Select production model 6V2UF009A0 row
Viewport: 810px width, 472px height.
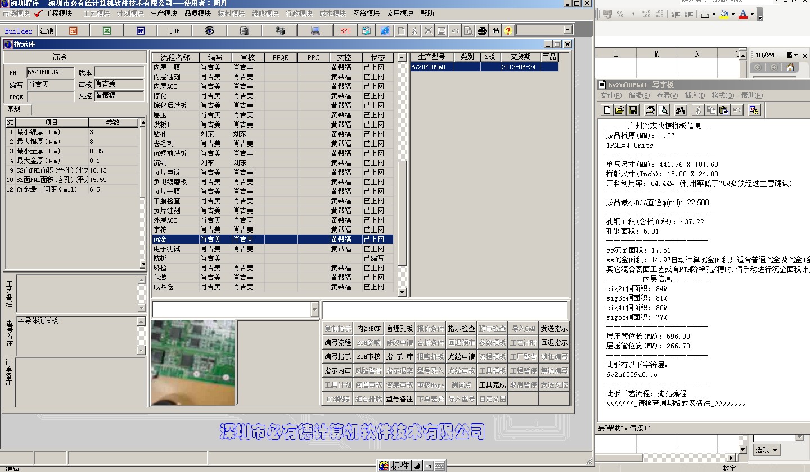(x=484, y=67)
